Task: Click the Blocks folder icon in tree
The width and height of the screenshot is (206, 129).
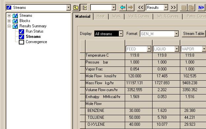Action: tap(15, 21)
